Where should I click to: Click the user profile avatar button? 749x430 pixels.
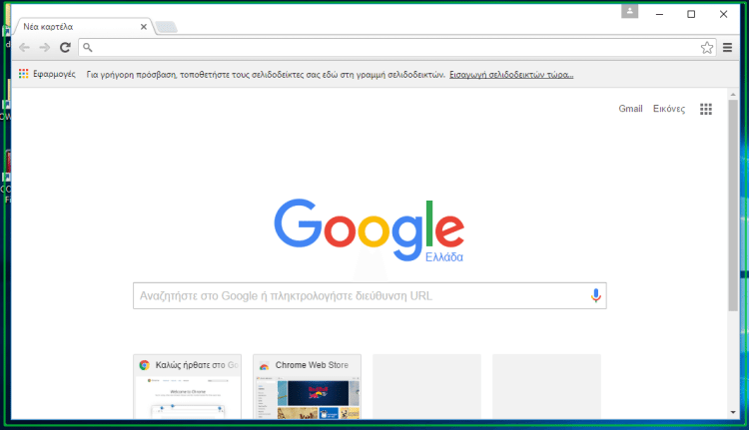click(x=629, y=11)
